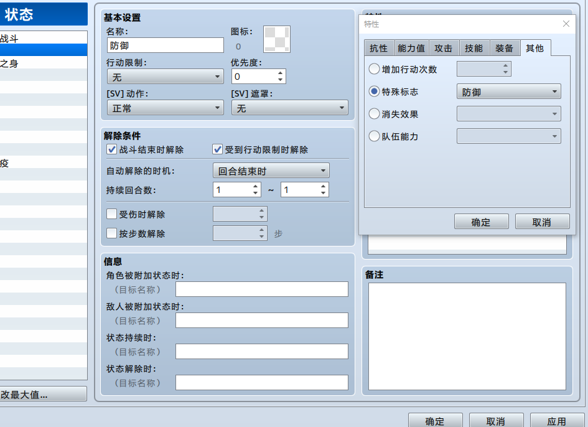Viewport: 588px width, 427px height.
Task: Click the 状态持续时 message field
Action: (262, 352)
